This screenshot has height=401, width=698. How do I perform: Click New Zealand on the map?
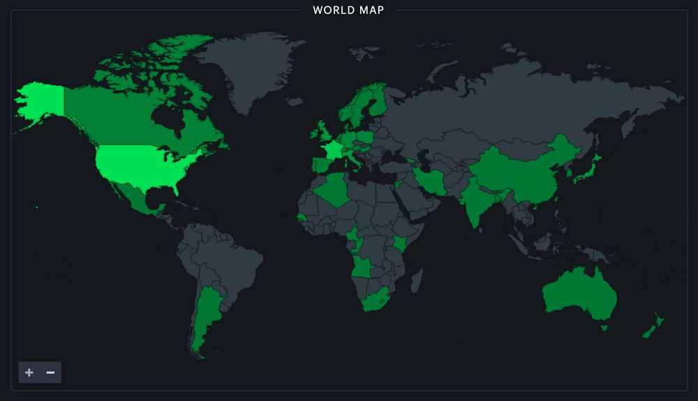click(x=653, y=326)
